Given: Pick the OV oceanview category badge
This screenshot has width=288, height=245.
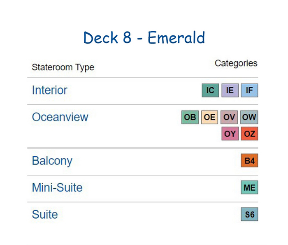Looking at the screenshot, I should [229, 117].
